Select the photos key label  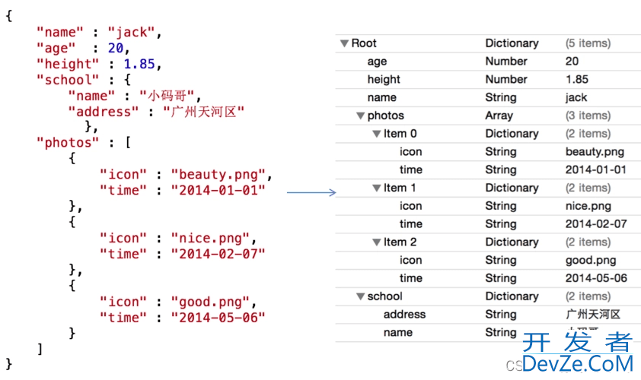click(x=385, y=116)
